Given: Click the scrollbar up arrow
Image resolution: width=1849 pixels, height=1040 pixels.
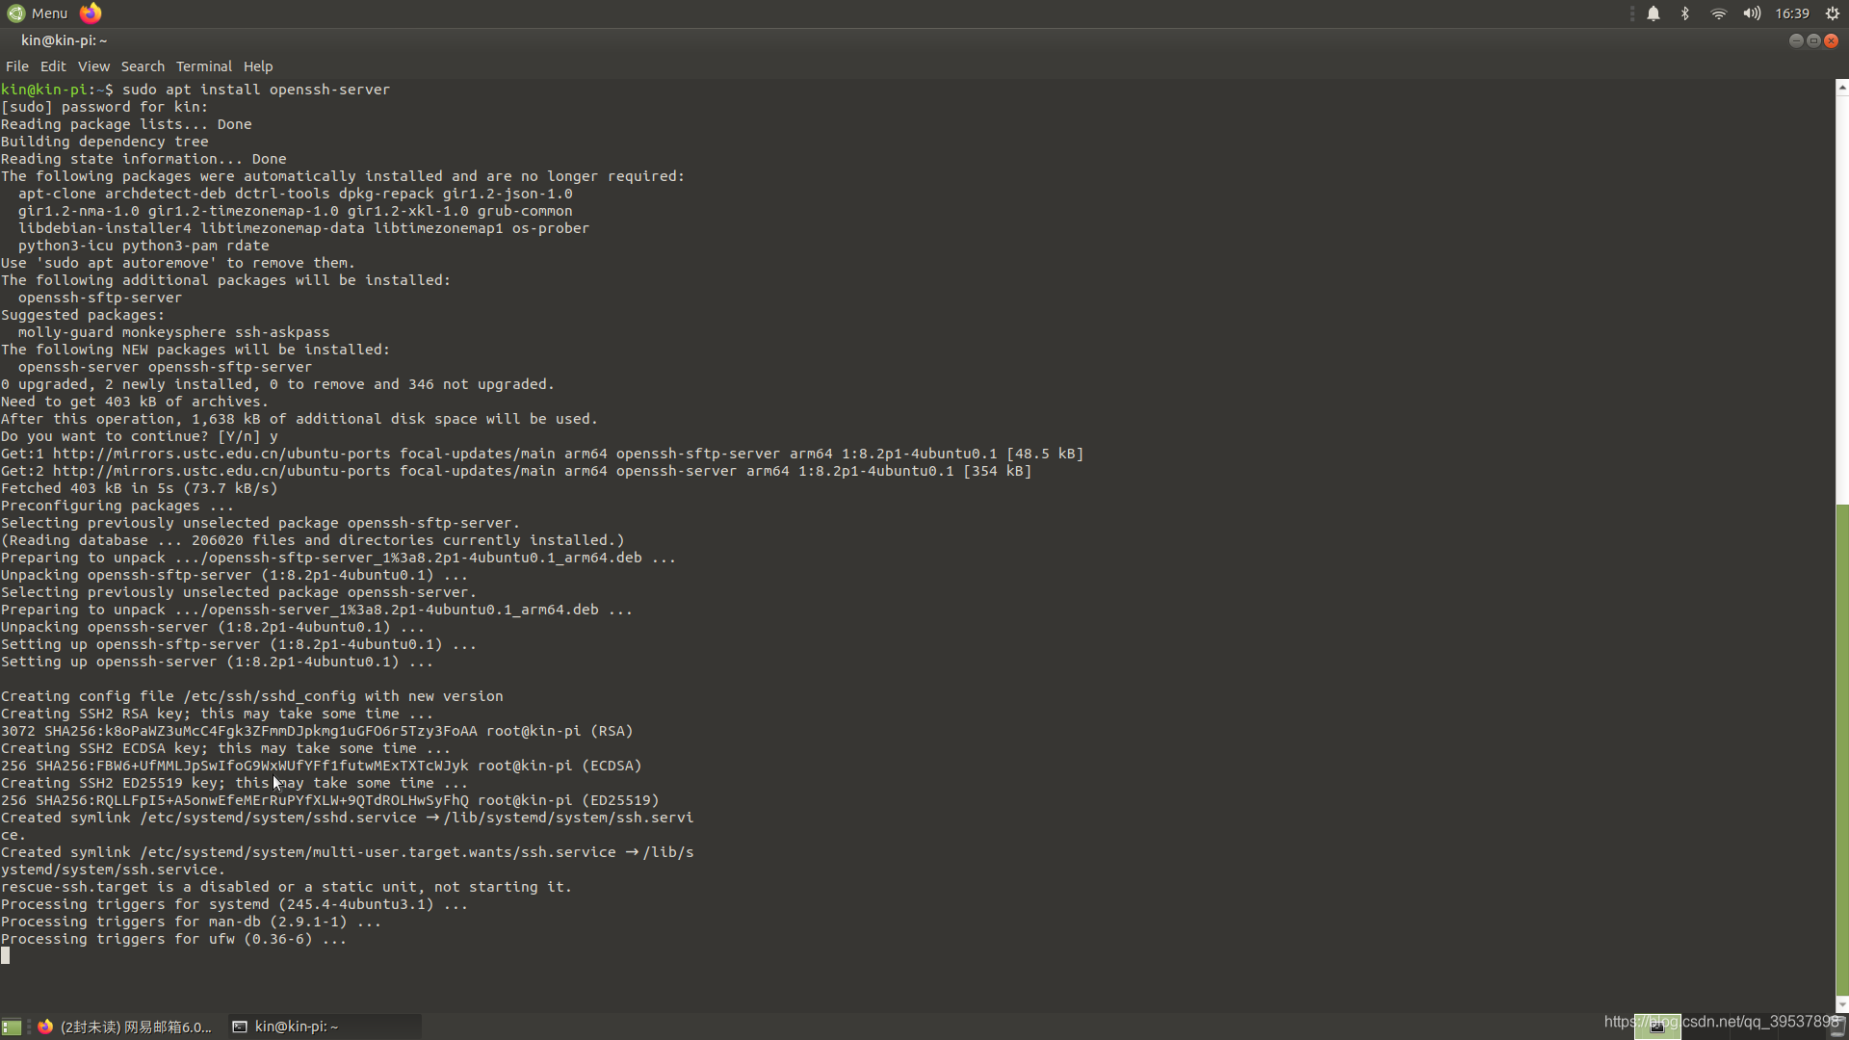Looking at the screenshot, I should click(1842, 88).
